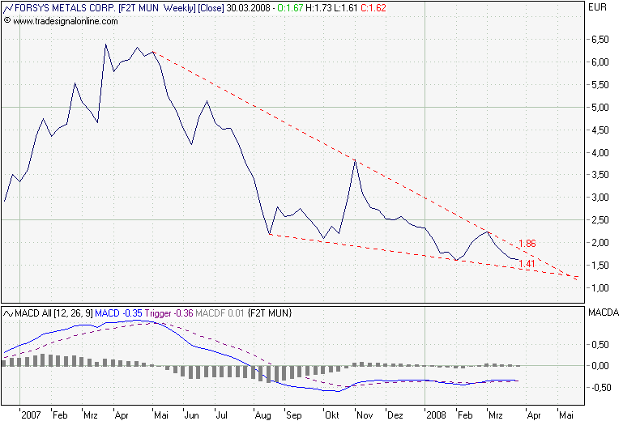The image size is (623, 421).
Task: Click the gray MACDF 0.01 value
Action: (x=220, y=313)
